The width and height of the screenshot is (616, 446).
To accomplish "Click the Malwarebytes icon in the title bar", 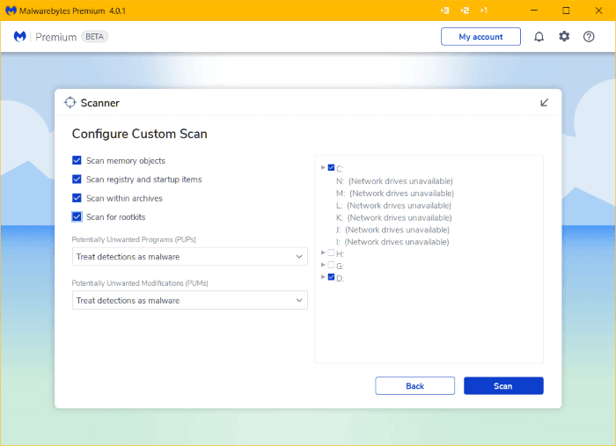I will tap(11, 11).
